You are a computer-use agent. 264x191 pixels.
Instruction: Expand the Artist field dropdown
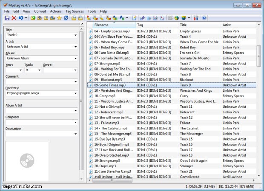click(75, 47)
